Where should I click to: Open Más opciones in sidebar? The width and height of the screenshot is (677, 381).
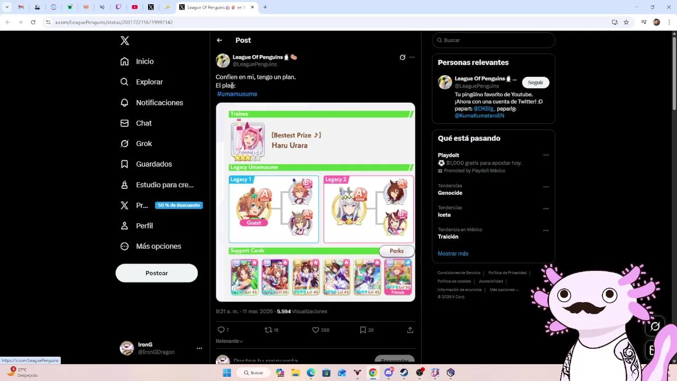151,246
